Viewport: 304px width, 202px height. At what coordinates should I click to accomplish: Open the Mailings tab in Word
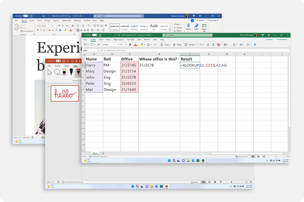pyautogui.click(x=77, y=20)
